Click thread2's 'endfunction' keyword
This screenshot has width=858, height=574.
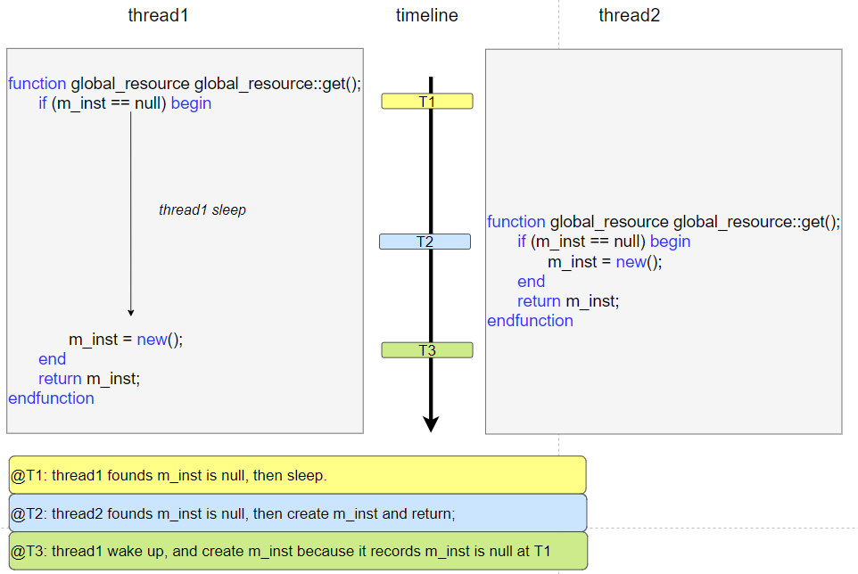click(531, 321)
